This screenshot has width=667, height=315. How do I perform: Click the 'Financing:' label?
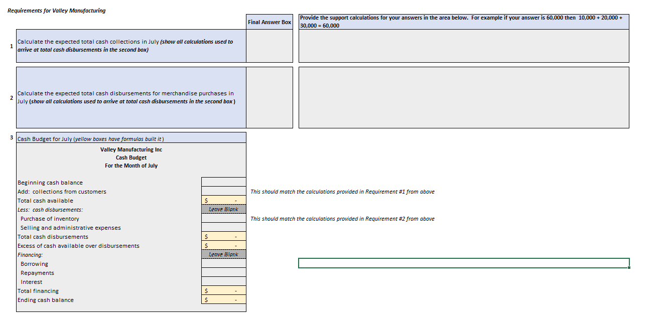pos(30,255)
